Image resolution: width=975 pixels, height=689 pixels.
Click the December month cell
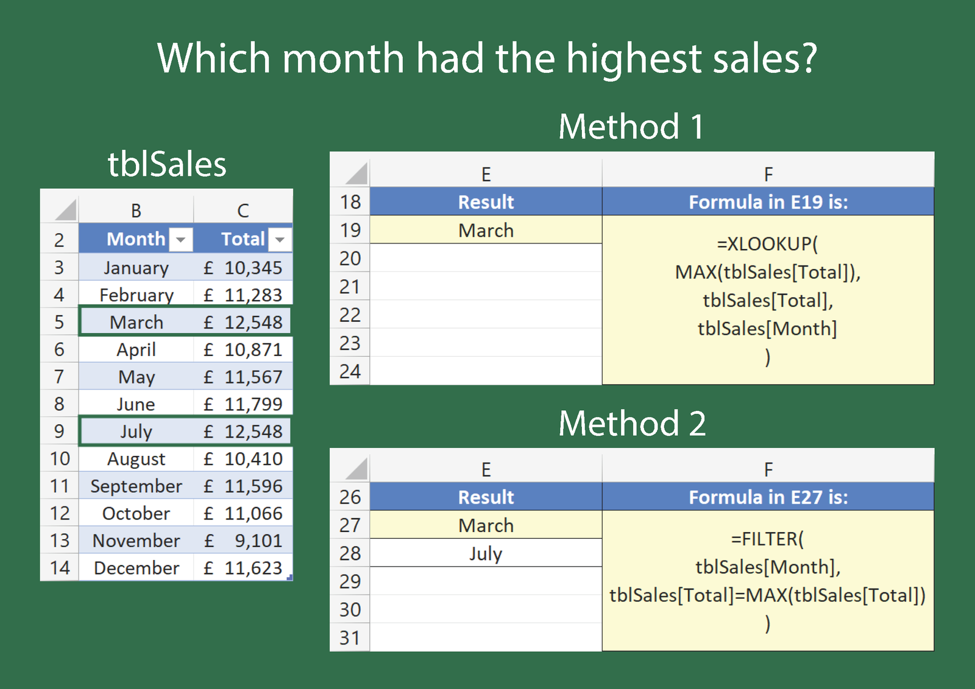pyautogui.click(x=136, y=568)
